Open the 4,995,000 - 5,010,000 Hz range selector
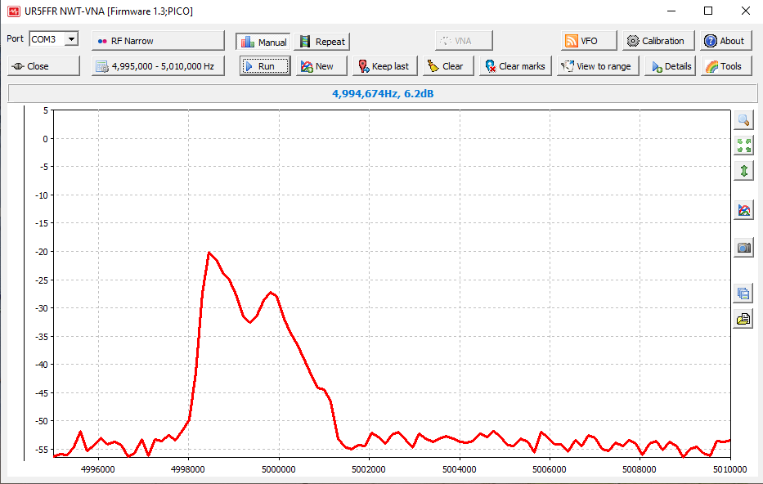 coord(158,66)
